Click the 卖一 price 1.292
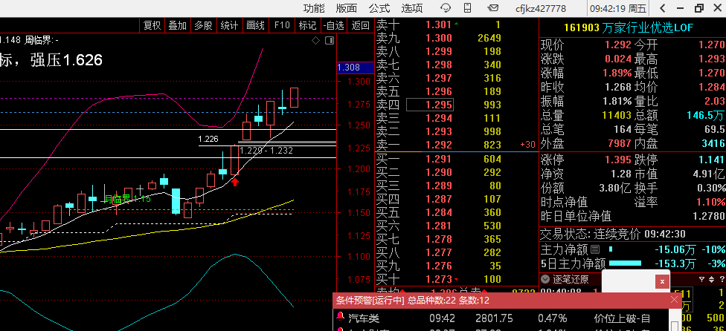This screenshot has height=331, width=726. (x=438, y=145)
